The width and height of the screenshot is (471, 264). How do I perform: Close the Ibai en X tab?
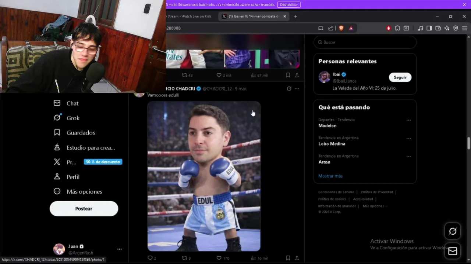(284, 16)
